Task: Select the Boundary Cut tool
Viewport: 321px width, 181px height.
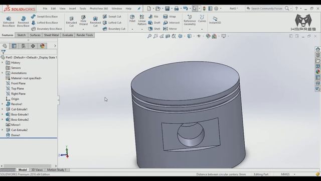Action: pos(114,29)
